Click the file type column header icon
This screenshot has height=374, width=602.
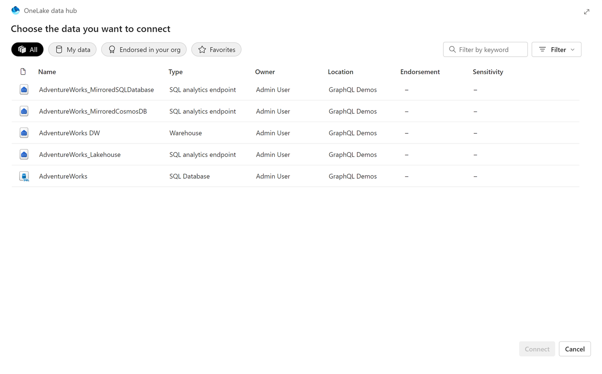click(x=23, y=72)
